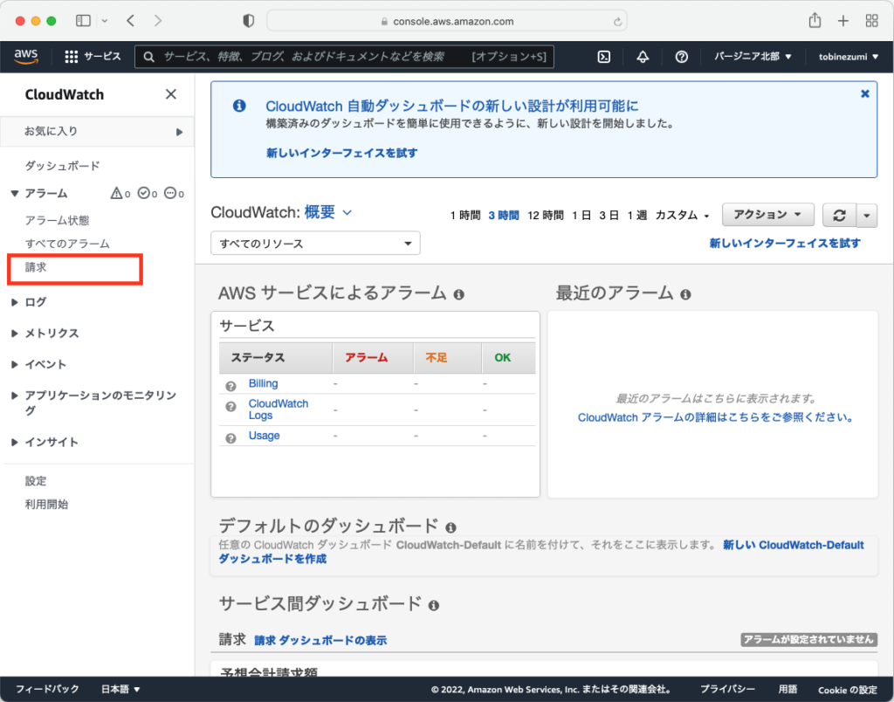This screenshot has width=894, height=702.
Task: Open アラーム状態 in the sidebar
Action: coord(57,221)
